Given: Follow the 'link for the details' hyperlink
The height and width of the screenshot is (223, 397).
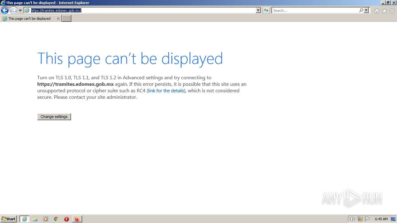Looking at the screenshot, I should pyautogui.click(x=166, y=91).
